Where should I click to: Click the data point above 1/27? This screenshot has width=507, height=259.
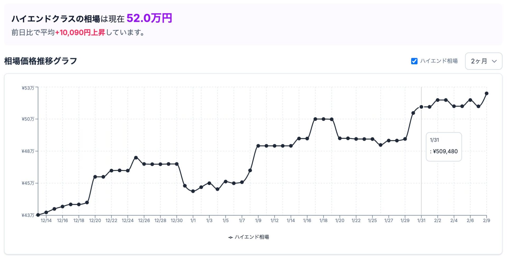(389, 141)
